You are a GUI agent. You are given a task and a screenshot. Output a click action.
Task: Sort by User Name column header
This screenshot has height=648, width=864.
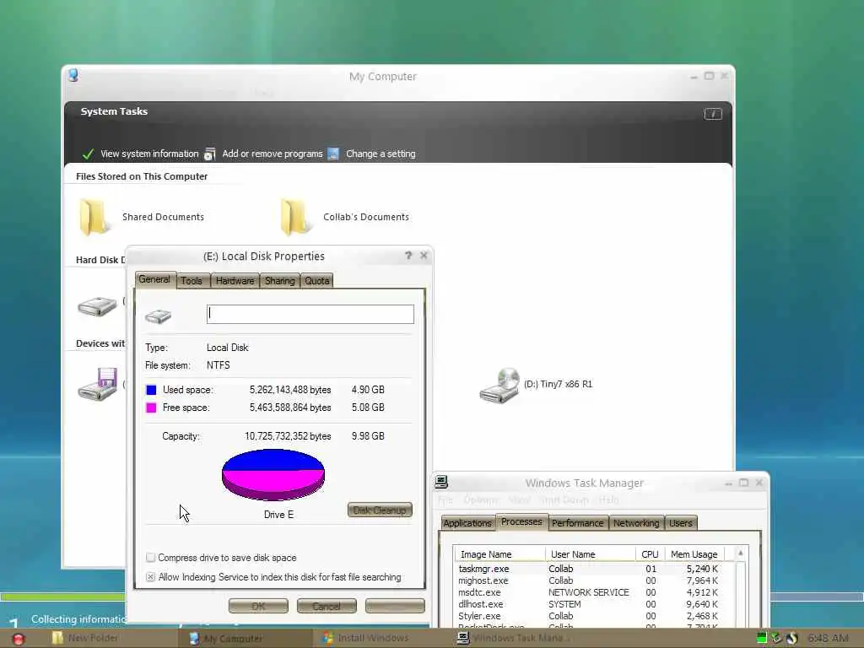coord(590,553)
